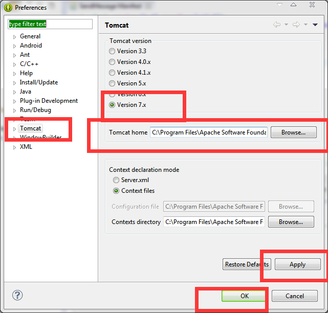Expand the Help tree node
328x313 pixels.
14,74
